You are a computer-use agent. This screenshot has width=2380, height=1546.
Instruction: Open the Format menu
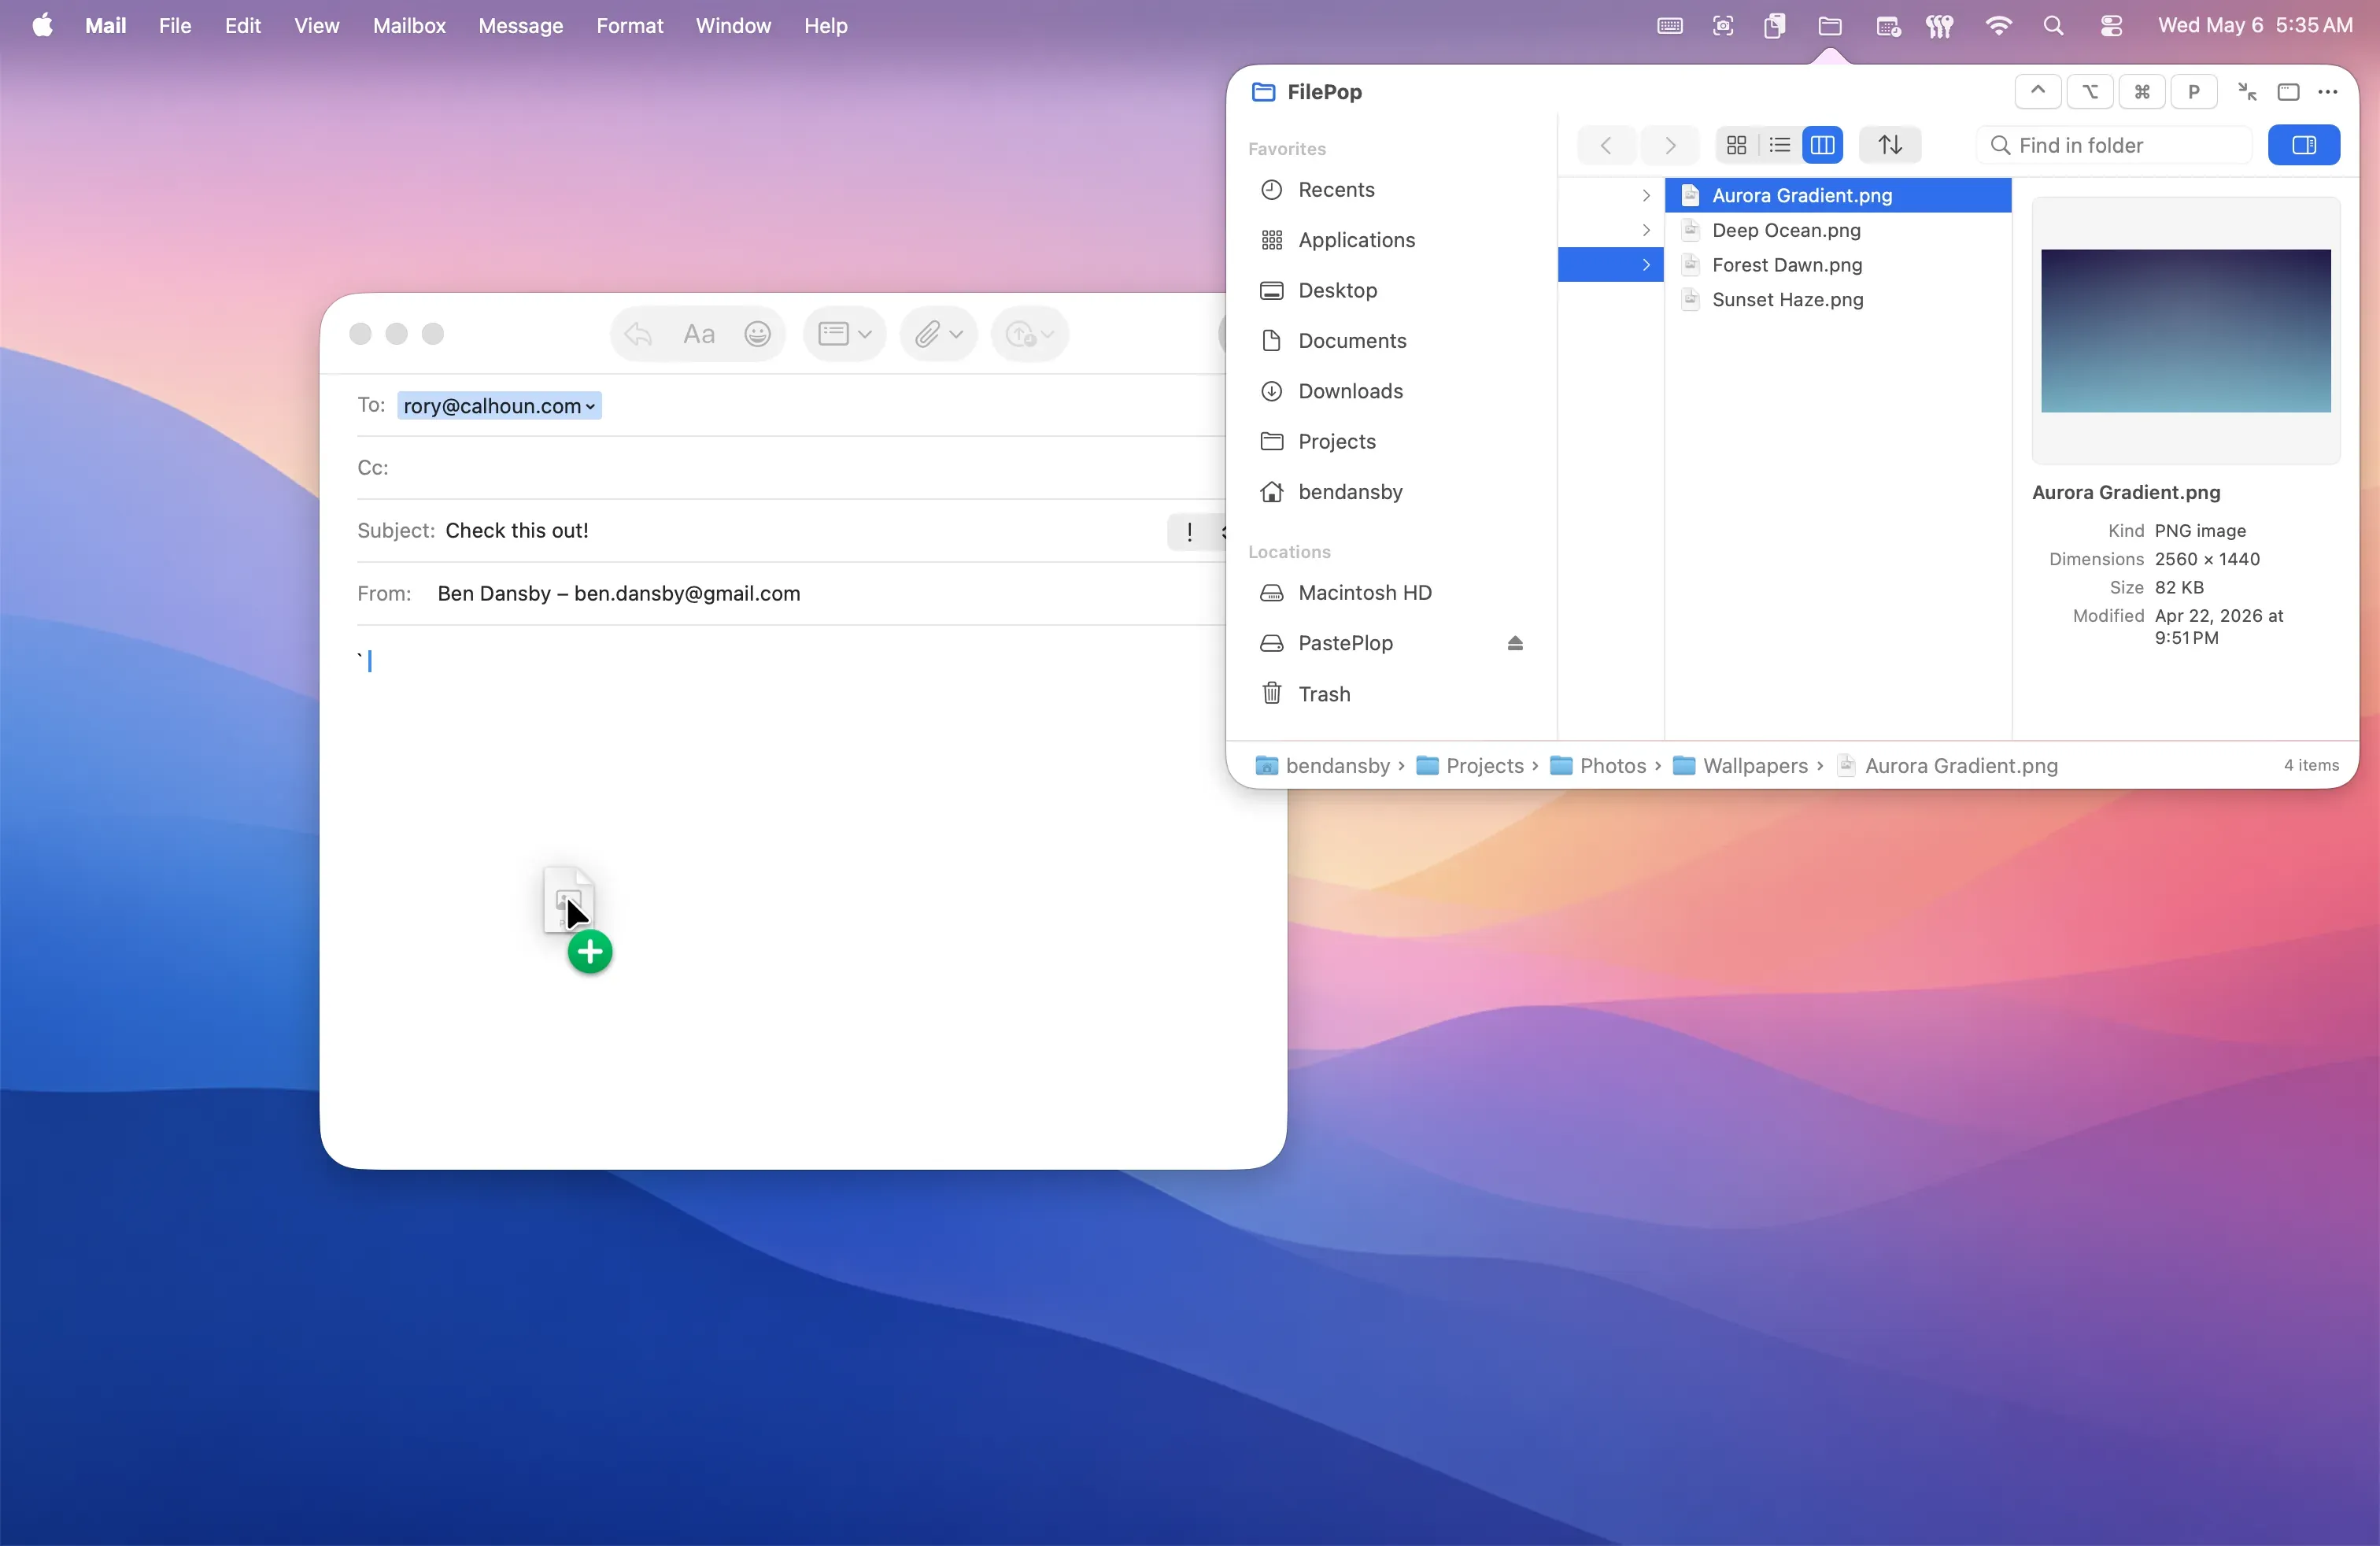click(x=629, y=25)
